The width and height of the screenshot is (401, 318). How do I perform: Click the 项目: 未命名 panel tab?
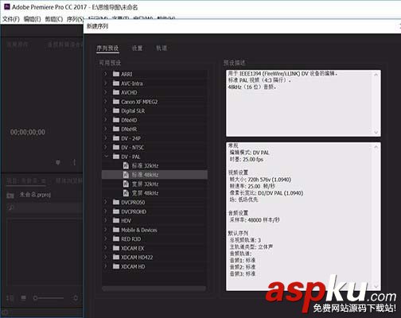click(26, 181)
